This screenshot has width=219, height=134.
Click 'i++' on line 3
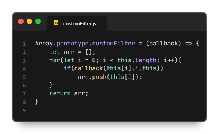[x=169, y=60]
